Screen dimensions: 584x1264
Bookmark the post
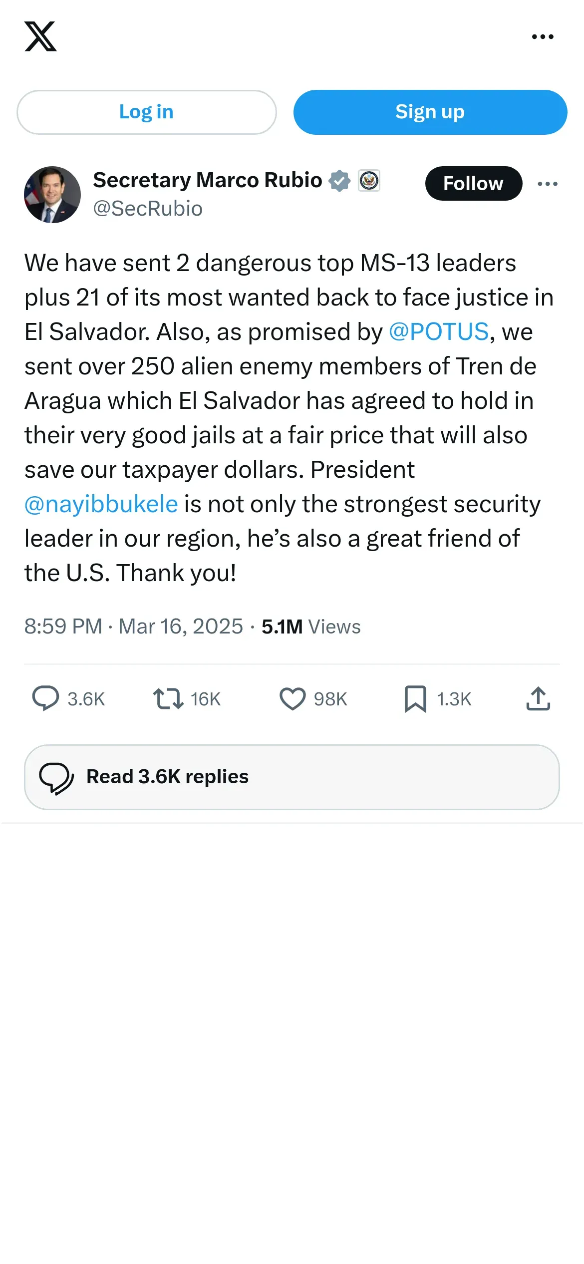[415, 698]
